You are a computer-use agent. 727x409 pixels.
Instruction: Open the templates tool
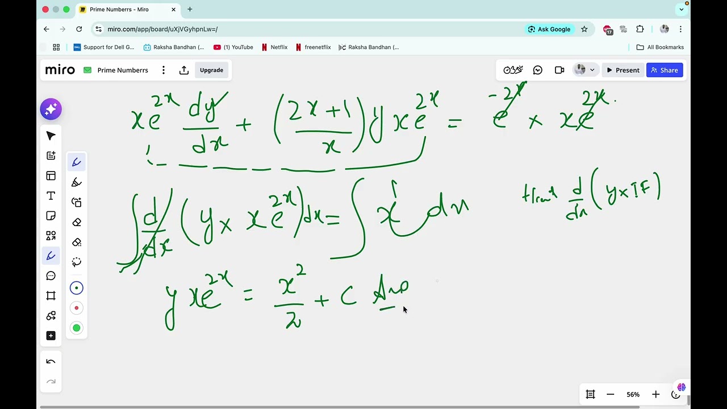tap(51, 176)
